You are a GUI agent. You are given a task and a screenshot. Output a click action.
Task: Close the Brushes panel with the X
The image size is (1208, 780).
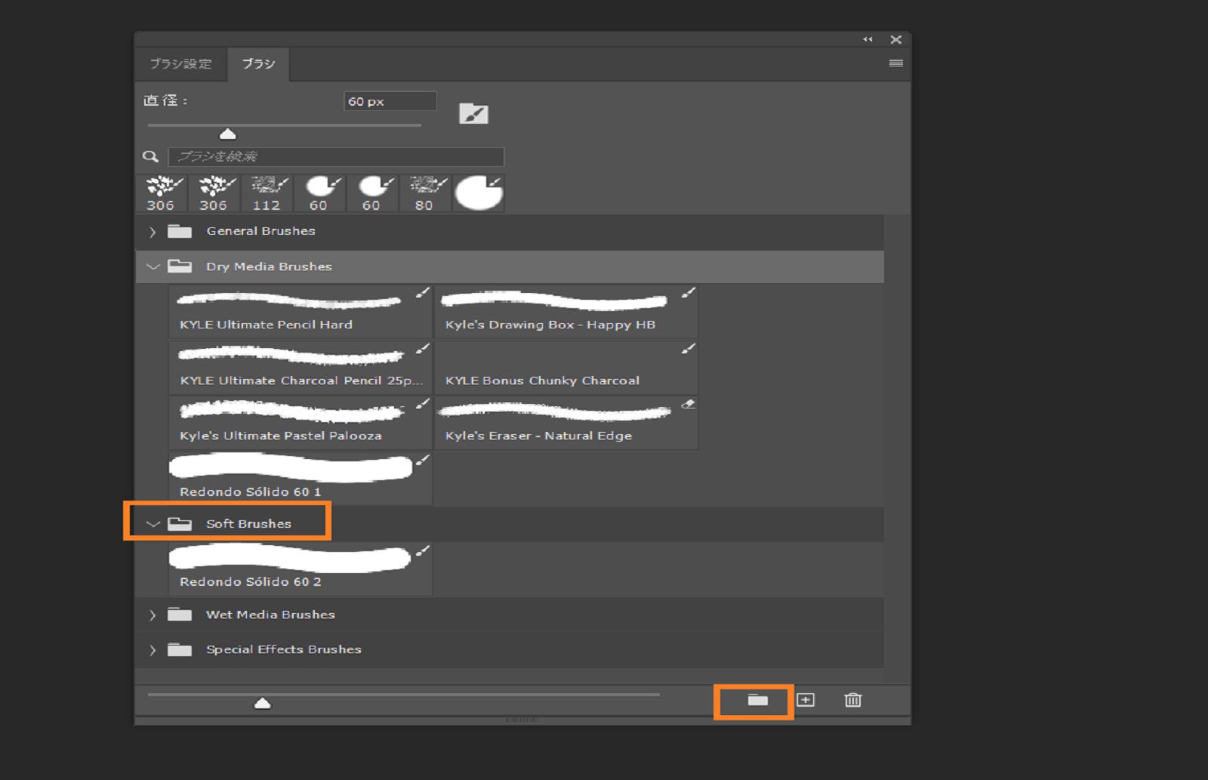[896, 39]
